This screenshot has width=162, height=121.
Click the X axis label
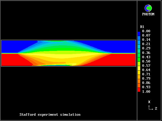tap(149, 102)
